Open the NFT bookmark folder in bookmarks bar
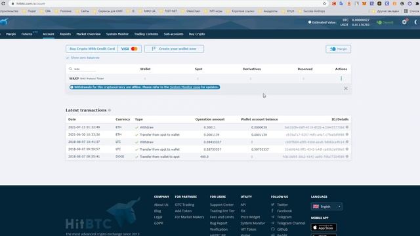420x236 pixels. pos(213,11)
